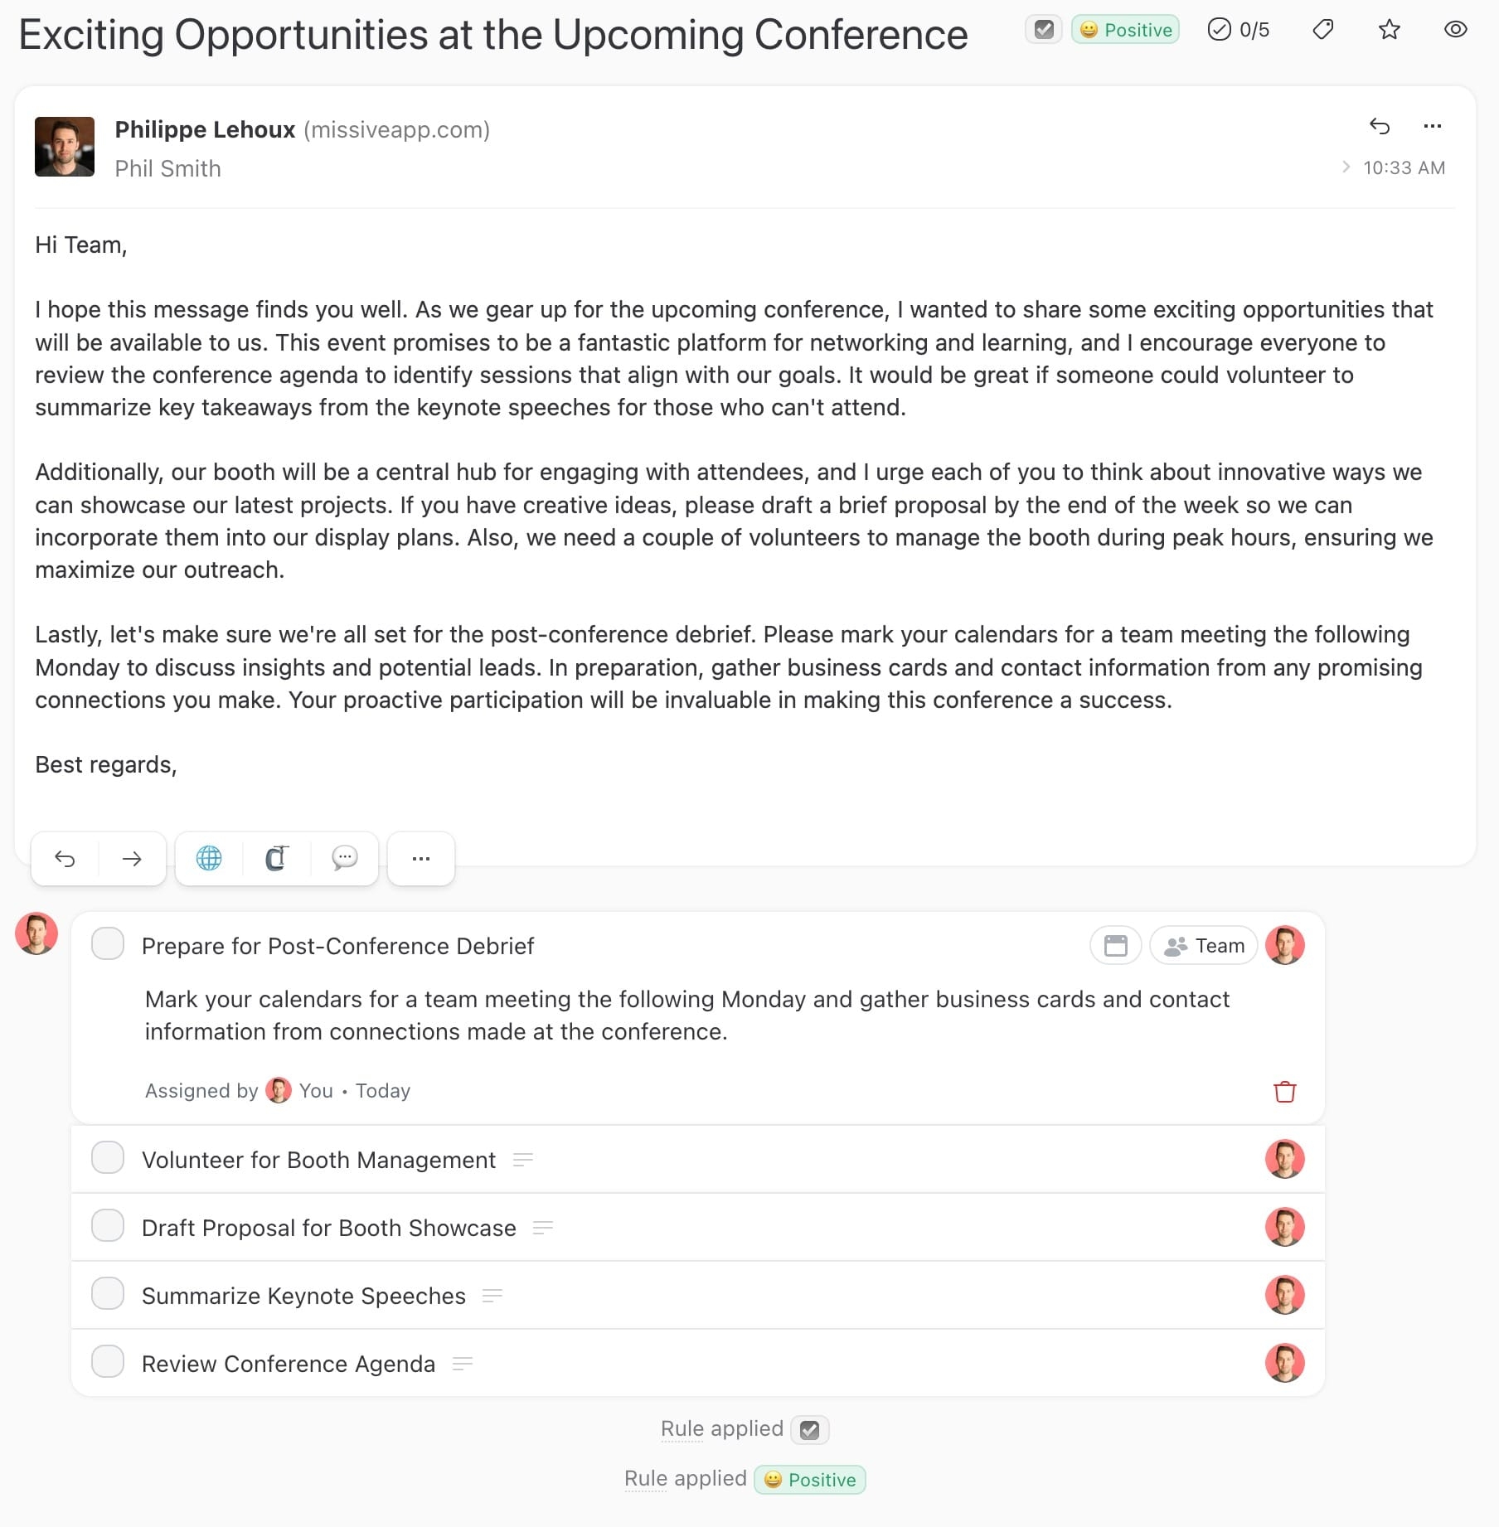Click the reply arrow in the message header
The image size is (1499, 1527).
(x=1379, y=126)
